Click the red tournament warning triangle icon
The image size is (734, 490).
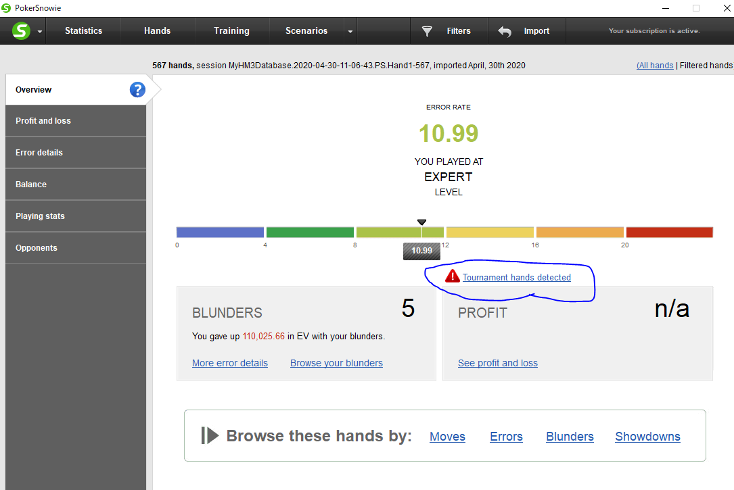pos(452,276)
